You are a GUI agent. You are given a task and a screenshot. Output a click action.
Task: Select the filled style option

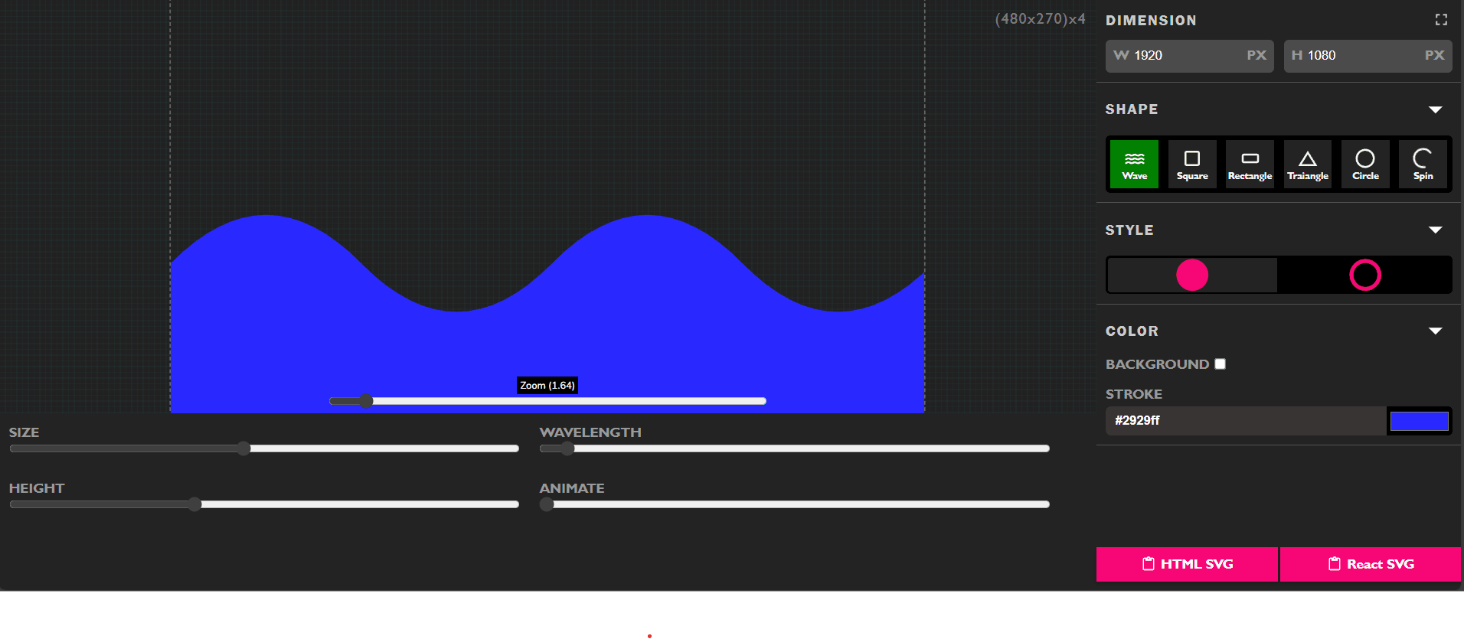coord(1192,275)
